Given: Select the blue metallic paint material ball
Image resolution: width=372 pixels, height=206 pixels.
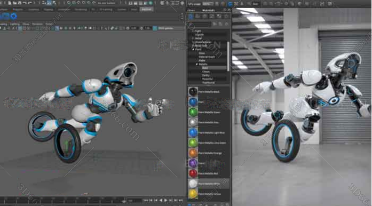Looking at the screenshot, I should [193, 102].
